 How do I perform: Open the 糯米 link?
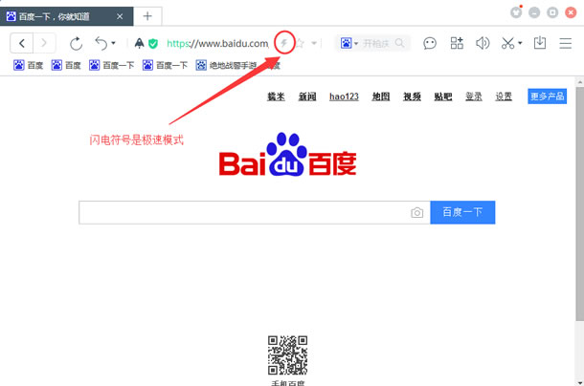tap(276, 96)
